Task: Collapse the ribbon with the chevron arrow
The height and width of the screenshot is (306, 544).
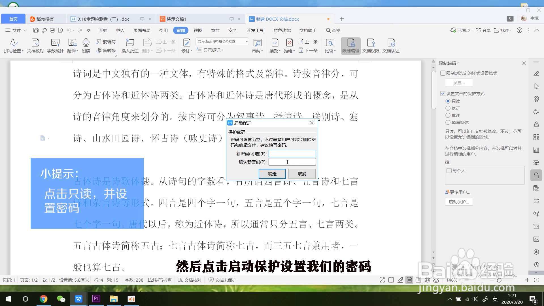Action: [x=537, y=30]
